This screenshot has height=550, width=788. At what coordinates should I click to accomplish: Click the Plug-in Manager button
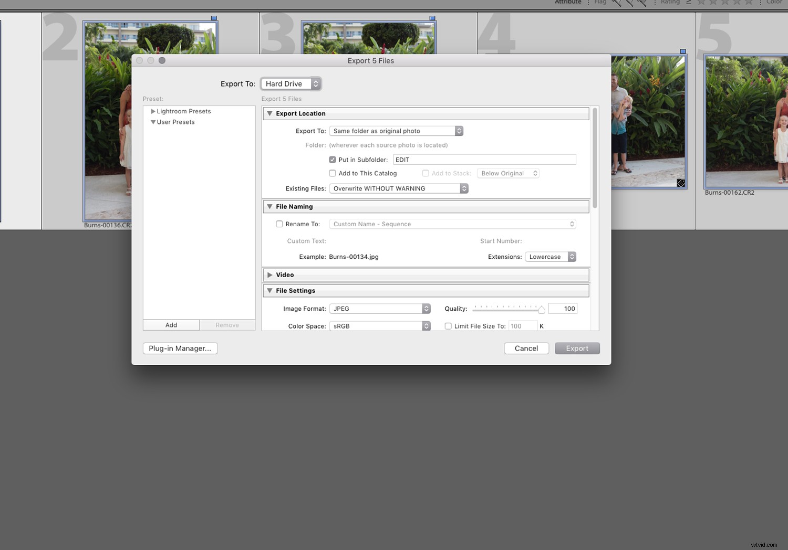tap(180, 348)
